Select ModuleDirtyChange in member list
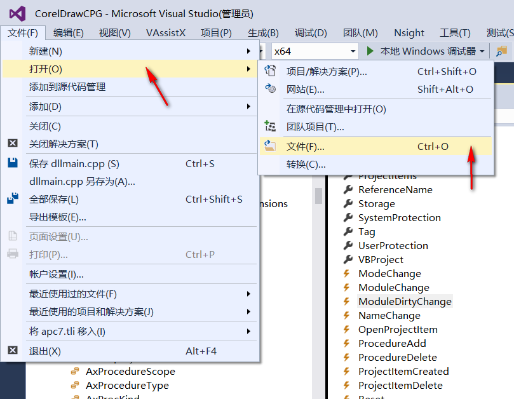The width and height of the screenshot is (514, 399). [x=405, y=301]
